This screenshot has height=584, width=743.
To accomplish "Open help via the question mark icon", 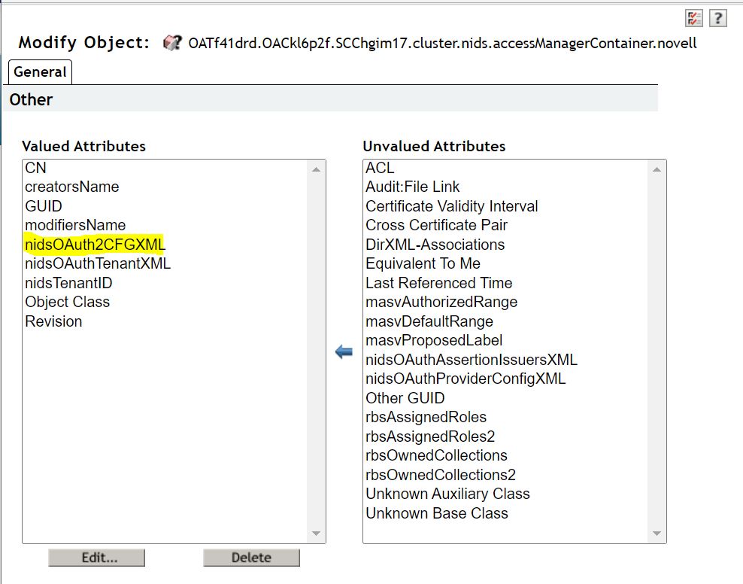I will point(717,17).
